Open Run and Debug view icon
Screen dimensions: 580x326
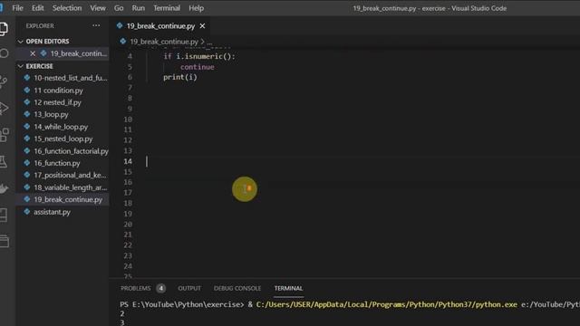[4, 108]
